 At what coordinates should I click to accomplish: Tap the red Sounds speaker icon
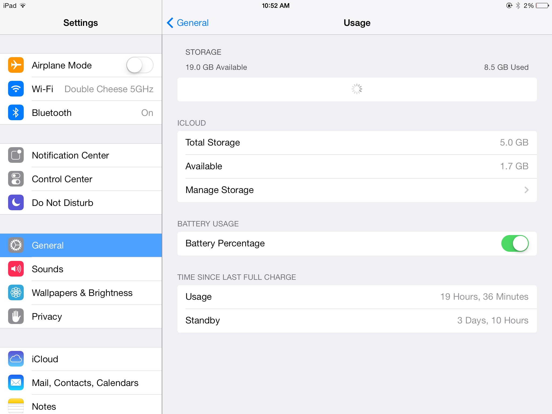[16, 269]
